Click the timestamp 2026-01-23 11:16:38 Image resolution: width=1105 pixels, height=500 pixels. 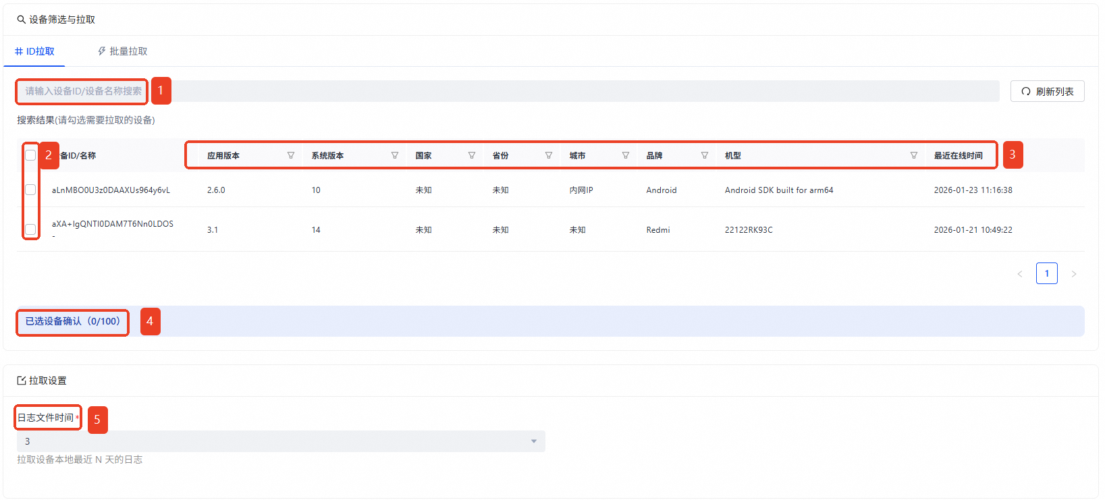(973, 190)
